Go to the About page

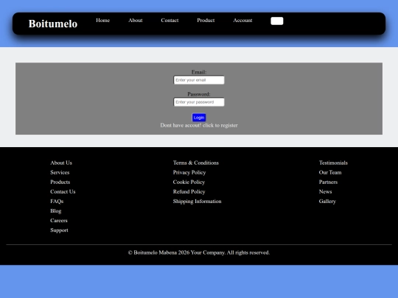coord(136,21)
